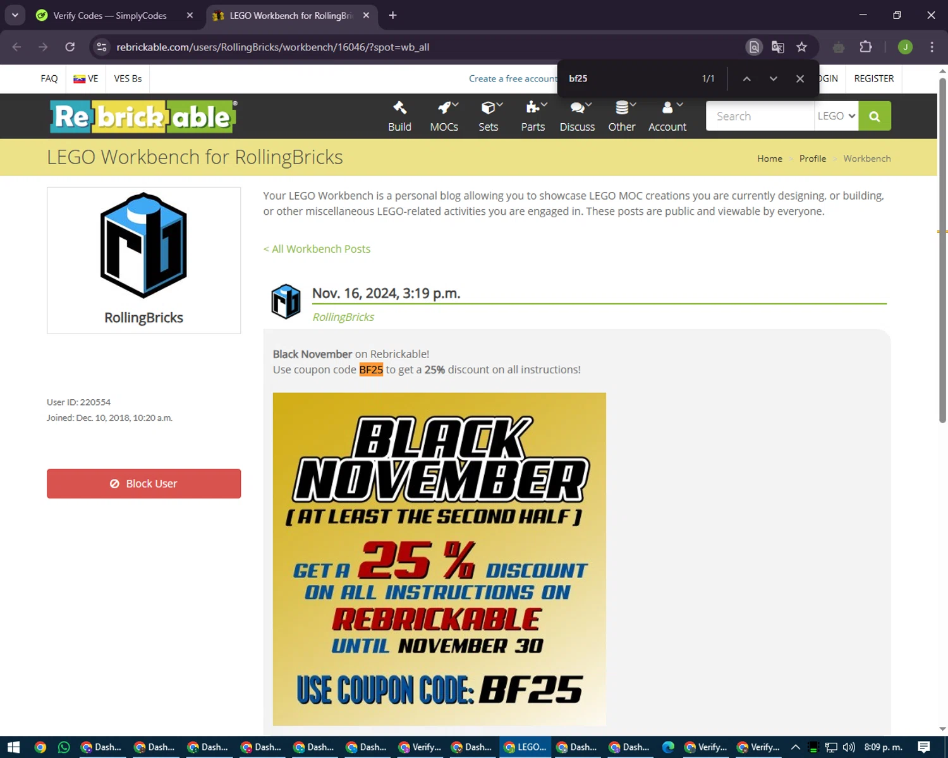
Task: Open the Extensions puzzle icon
Action: tap(866, 47)
